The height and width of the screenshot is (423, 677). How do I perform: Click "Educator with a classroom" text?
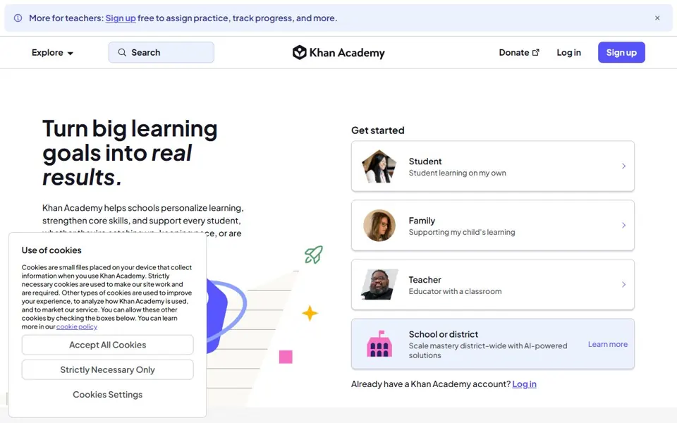[x=455, y=291]
